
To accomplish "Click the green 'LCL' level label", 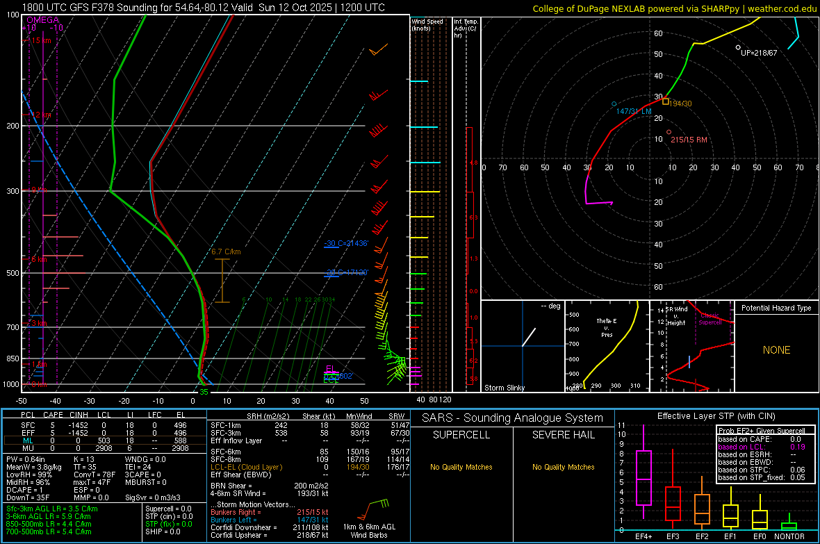I will (331, 380).
